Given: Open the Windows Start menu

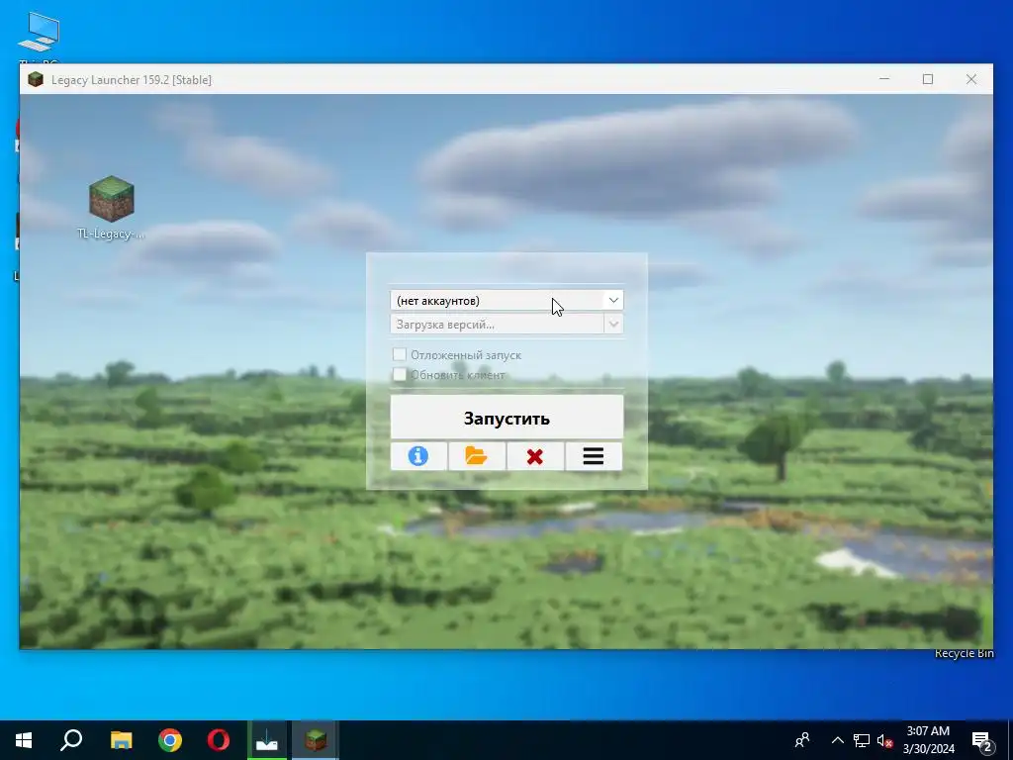Looking at the screenshot, I should click(24, 740).
